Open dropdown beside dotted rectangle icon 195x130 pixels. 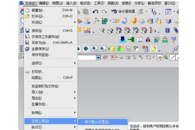(x=153, y=57)
